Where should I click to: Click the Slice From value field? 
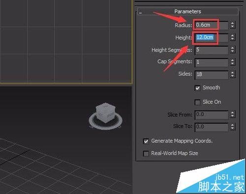212,114
